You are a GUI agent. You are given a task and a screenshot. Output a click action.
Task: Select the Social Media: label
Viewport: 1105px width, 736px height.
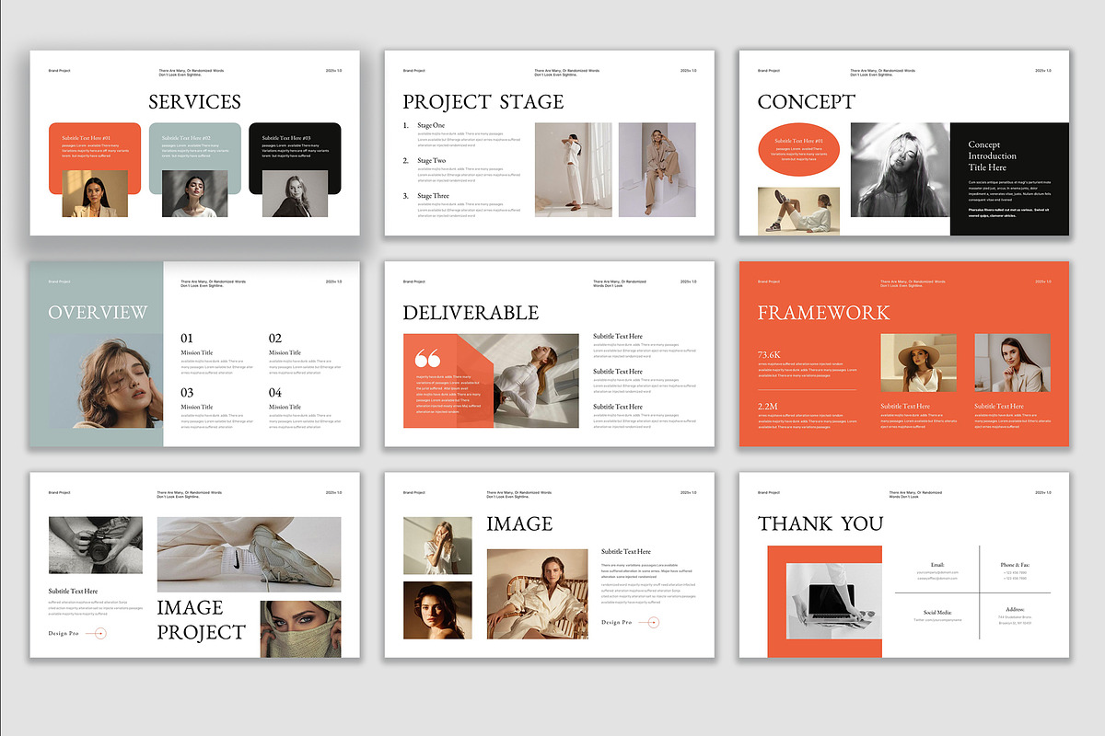click(937, 612)
